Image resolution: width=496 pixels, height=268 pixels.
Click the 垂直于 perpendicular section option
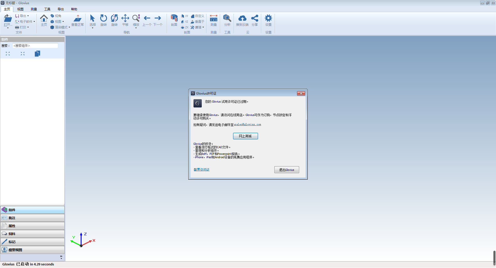click(x=198, y=22)
